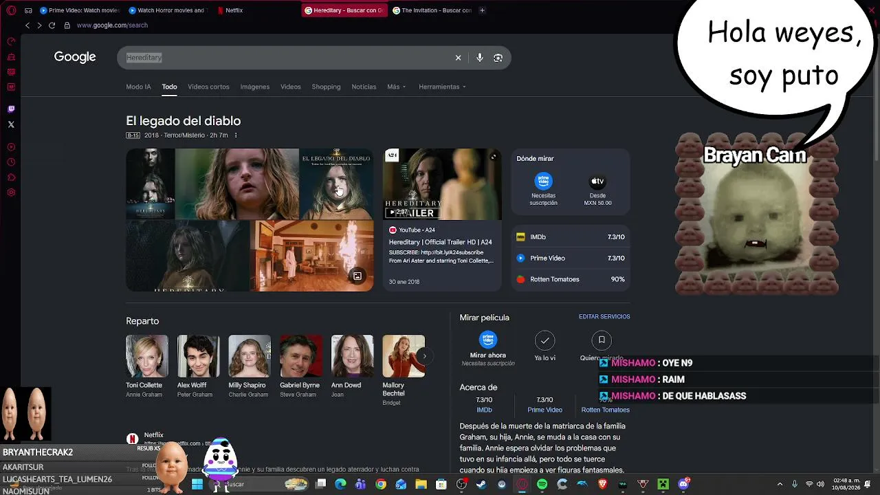Expand the Más search filter dropdown
This screenshot has height=495, width=880.
pos(396,87)
